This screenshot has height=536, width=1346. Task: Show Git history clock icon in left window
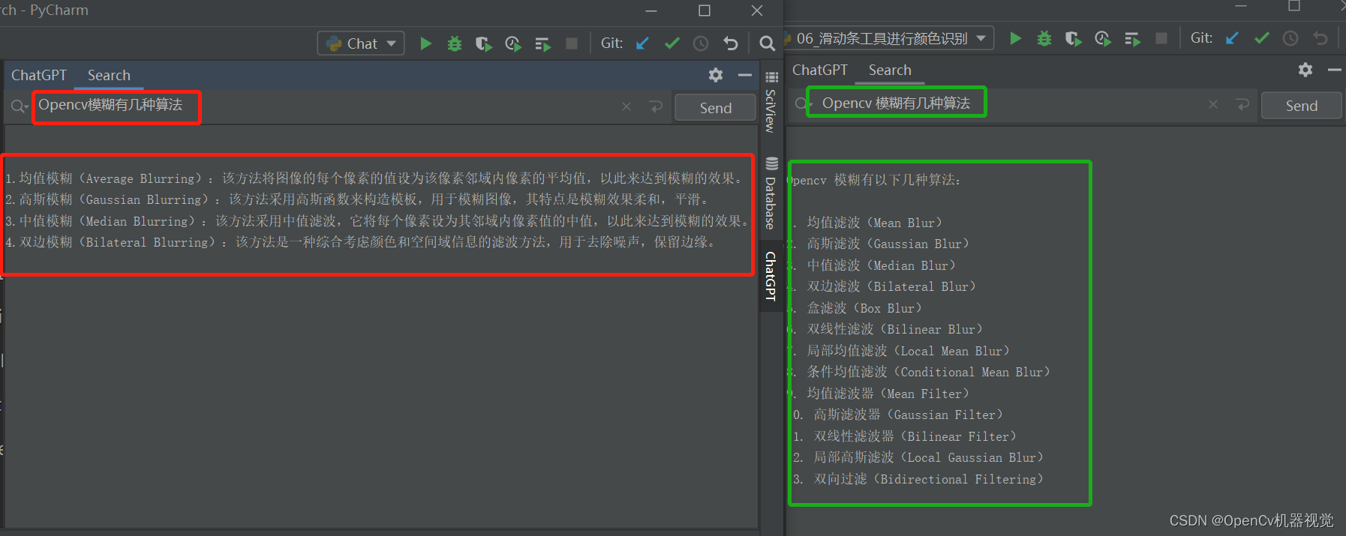tap(701, 43)
